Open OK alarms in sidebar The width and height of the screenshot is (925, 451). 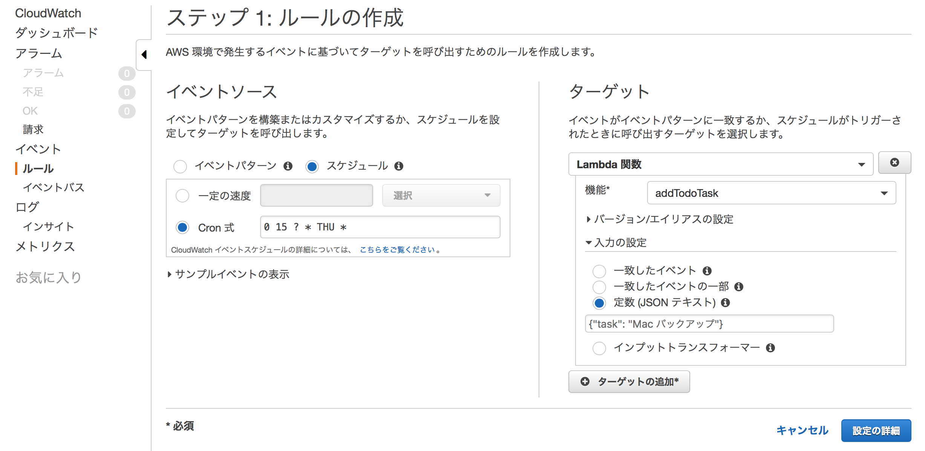[30, 111]
